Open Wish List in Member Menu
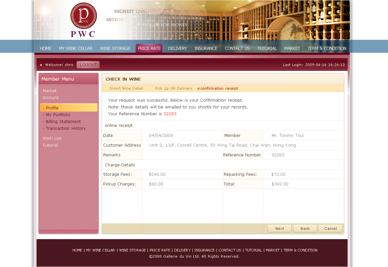The height and width of the screenshot is (267, 388). [52, 139]
